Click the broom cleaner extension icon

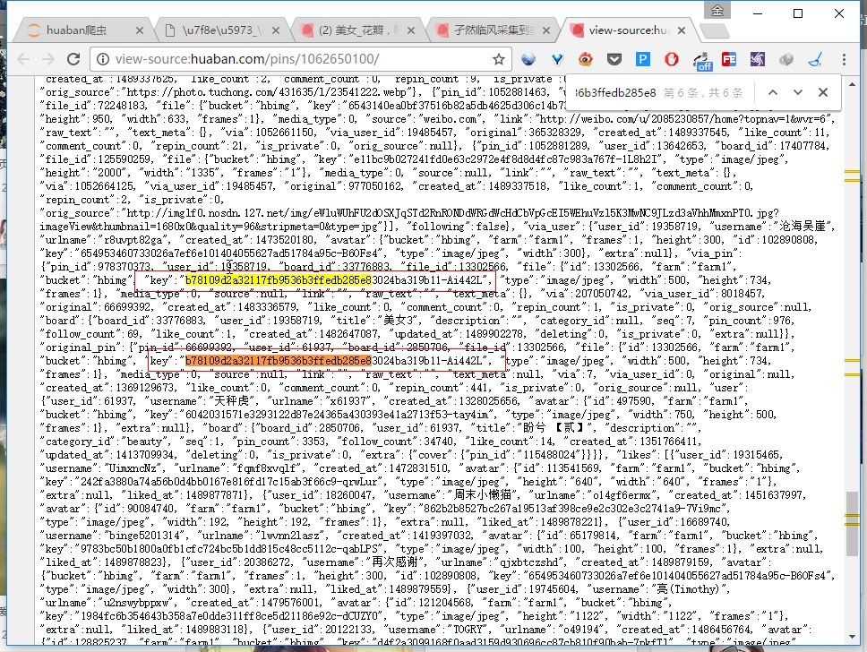pyautogui.click(x=814, y=60)
